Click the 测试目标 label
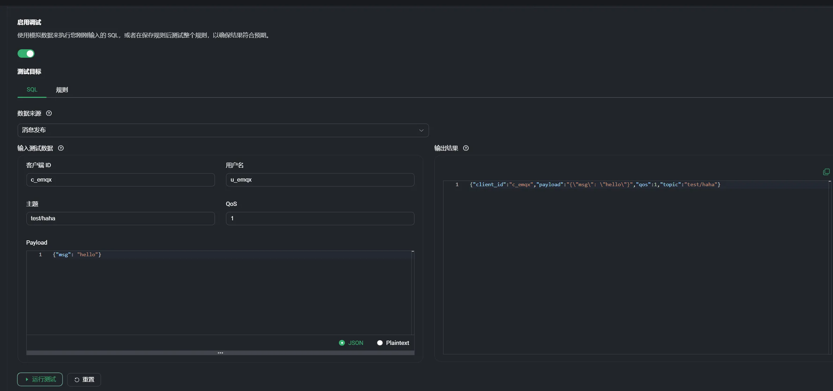 29,71
